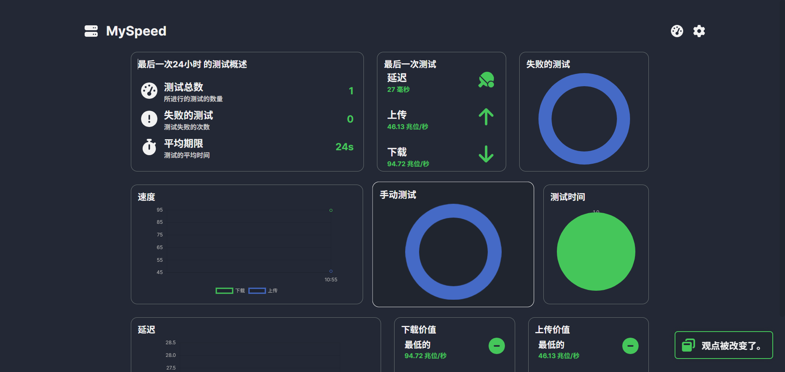Toggle the lowest upload value minus button

(630, 346)
